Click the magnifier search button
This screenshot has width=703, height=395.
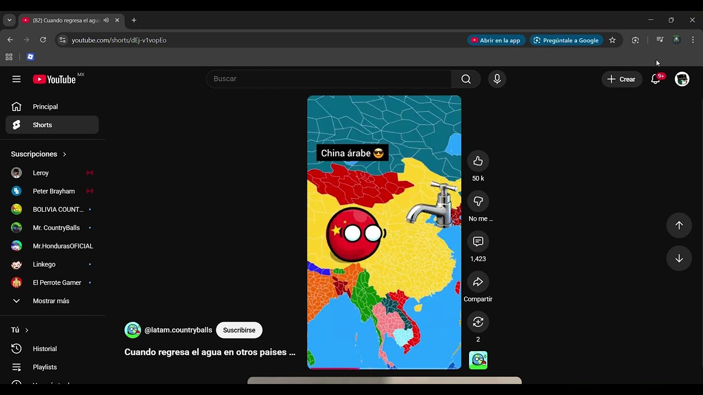click(x=466, y=79)
